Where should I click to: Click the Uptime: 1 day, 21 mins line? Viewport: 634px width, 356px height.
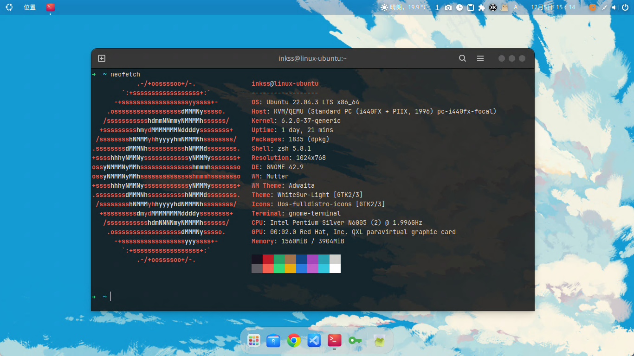[292, 130]
